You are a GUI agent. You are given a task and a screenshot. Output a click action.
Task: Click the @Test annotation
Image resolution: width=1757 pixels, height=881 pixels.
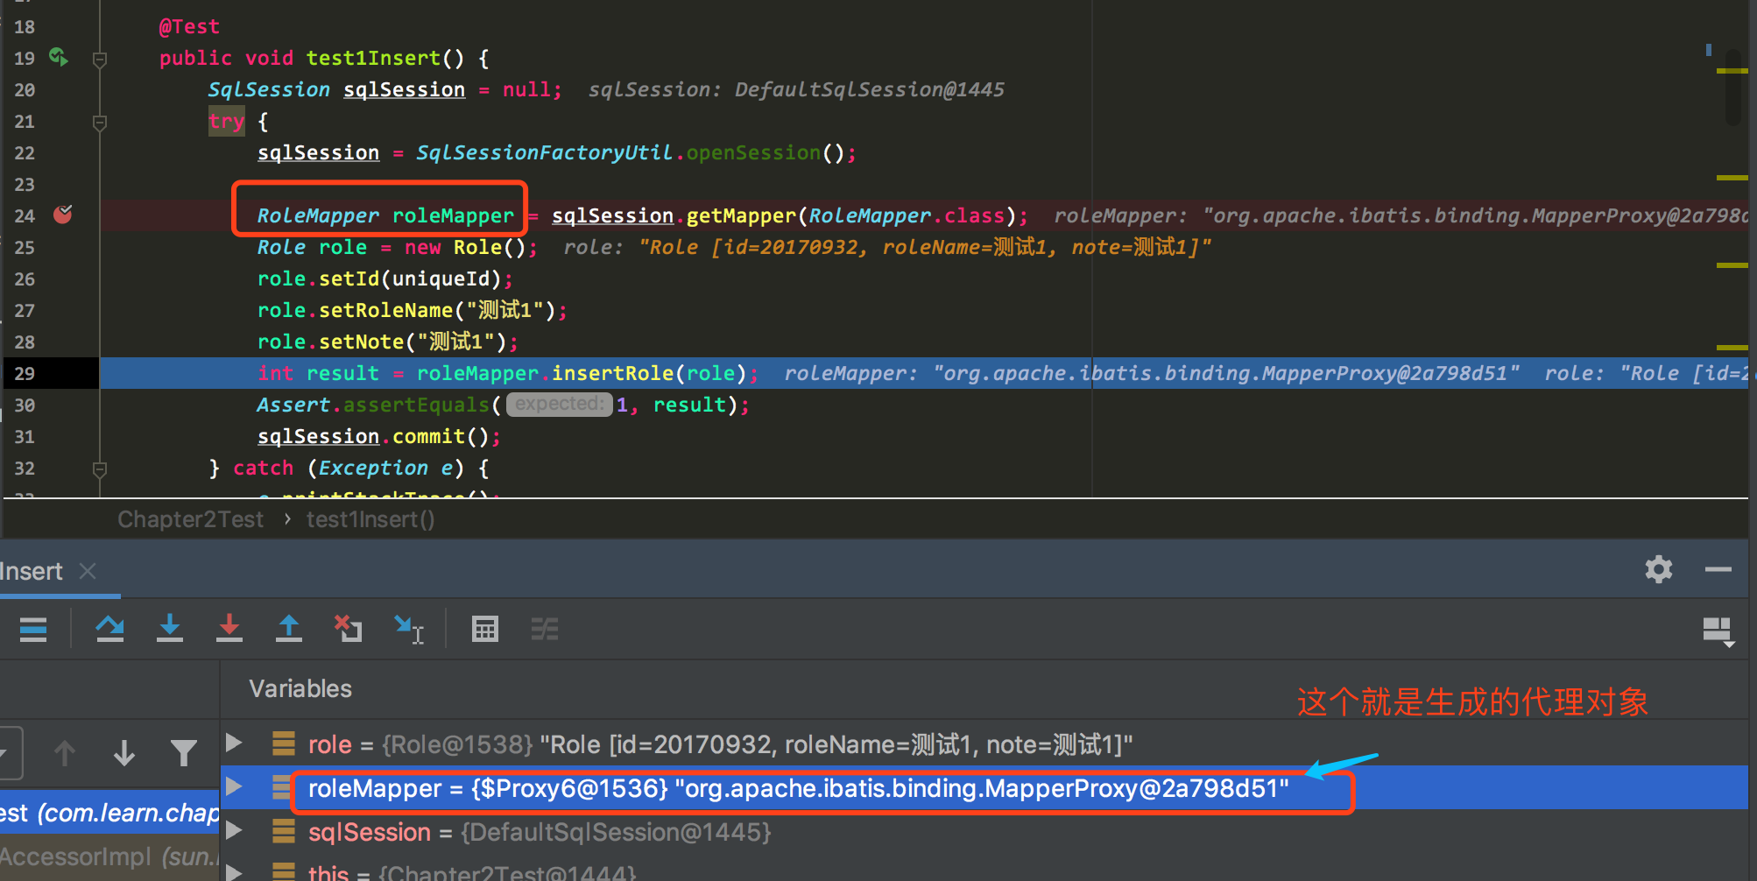tap(189, 26)
